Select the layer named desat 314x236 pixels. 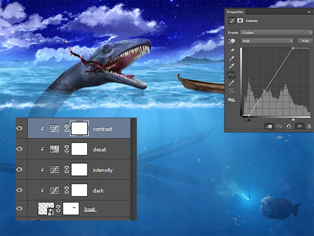coord(99,149)
